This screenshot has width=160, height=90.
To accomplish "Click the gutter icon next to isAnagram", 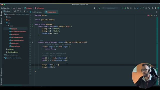I will [x=32, y=42].
